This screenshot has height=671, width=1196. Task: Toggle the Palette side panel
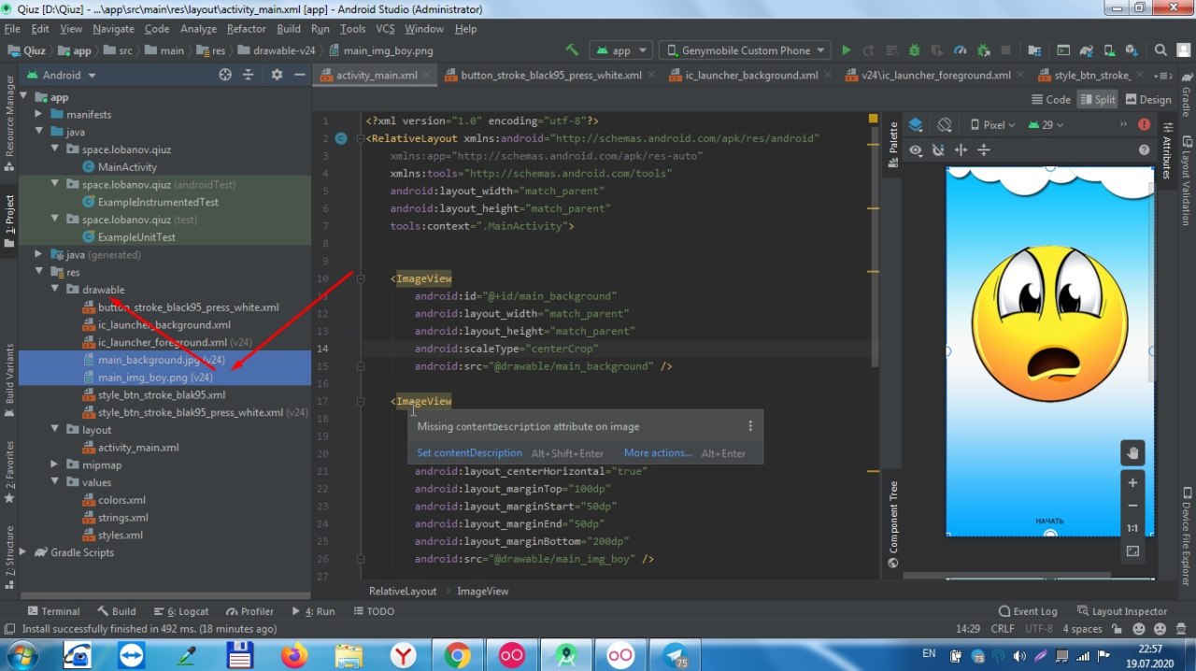point(893,146)
